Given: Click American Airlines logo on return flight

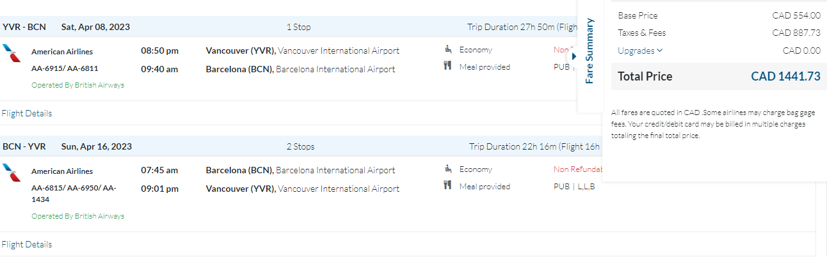Looking at the screenshot, I should [x=11, y=173].
